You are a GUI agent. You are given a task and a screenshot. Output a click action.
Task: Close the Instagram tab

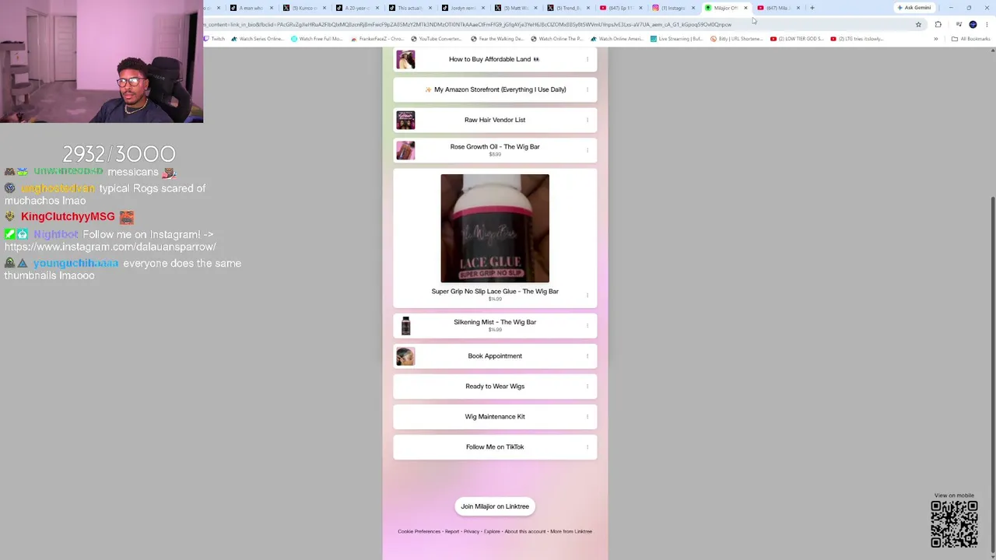coord(693,8)
